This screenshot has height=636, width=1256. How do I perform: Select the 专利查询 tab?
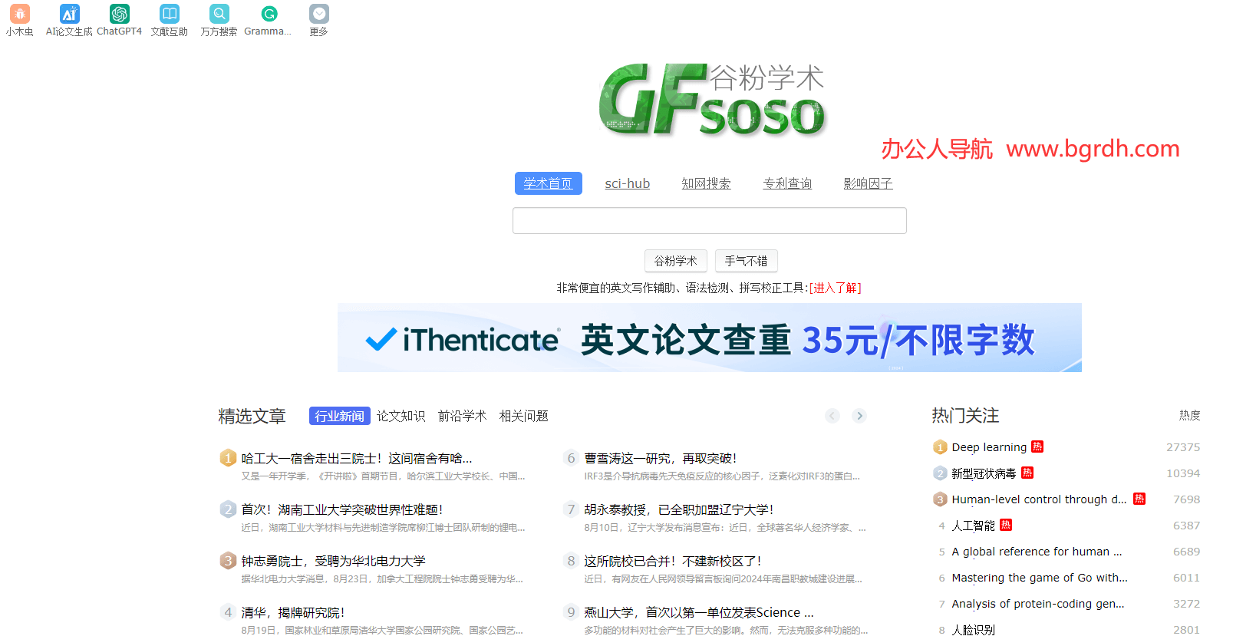[x=787, y=183]
